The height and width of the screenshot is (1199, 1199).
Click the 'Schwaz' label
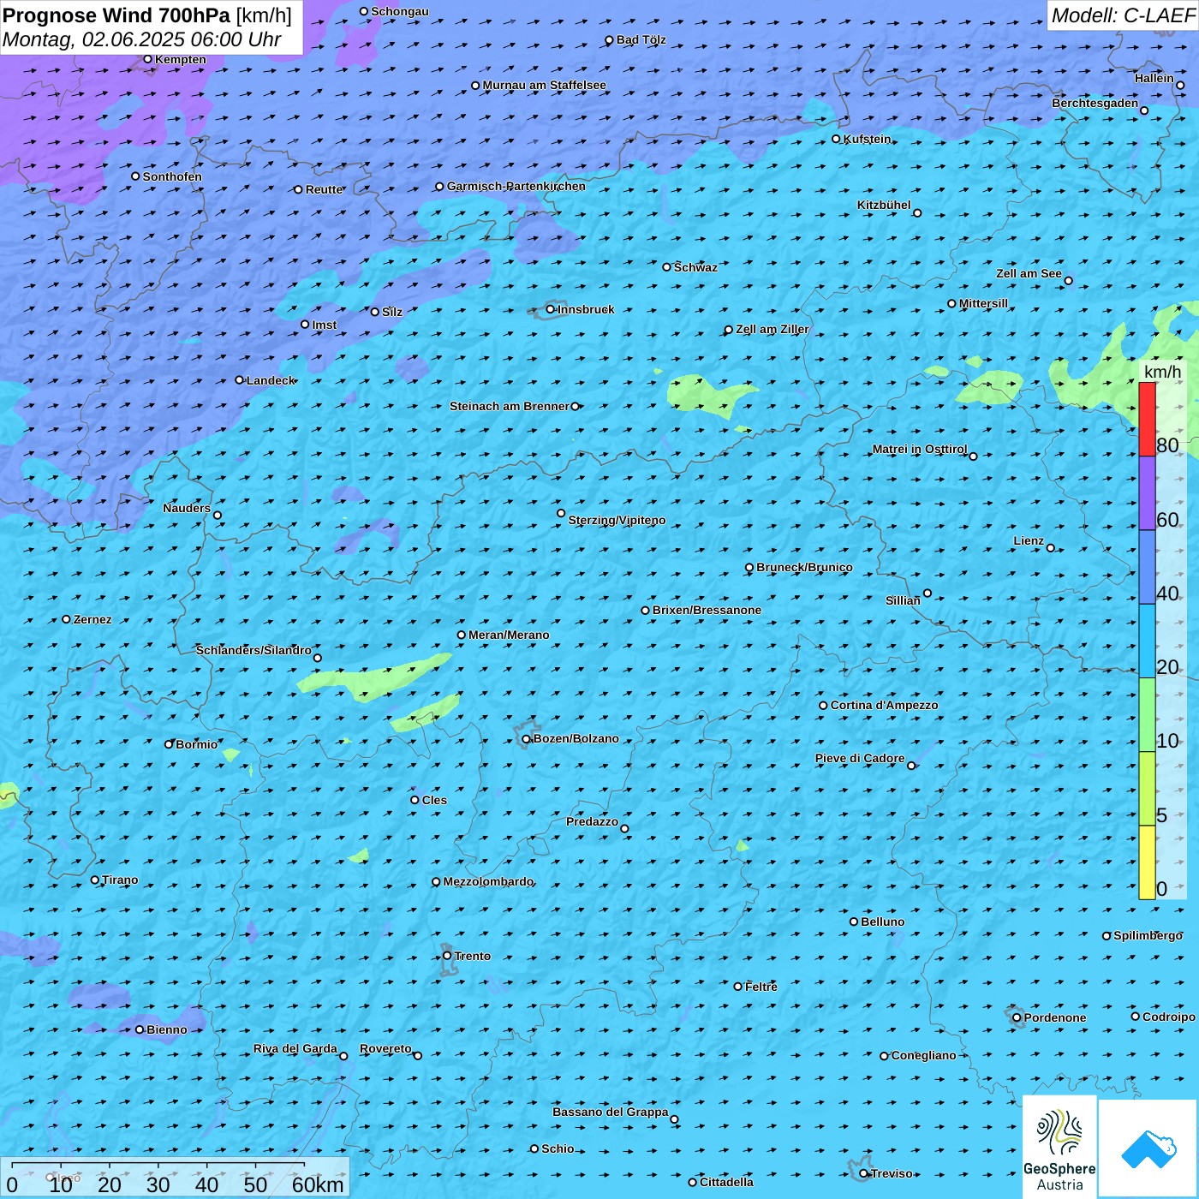click(696, 267)
